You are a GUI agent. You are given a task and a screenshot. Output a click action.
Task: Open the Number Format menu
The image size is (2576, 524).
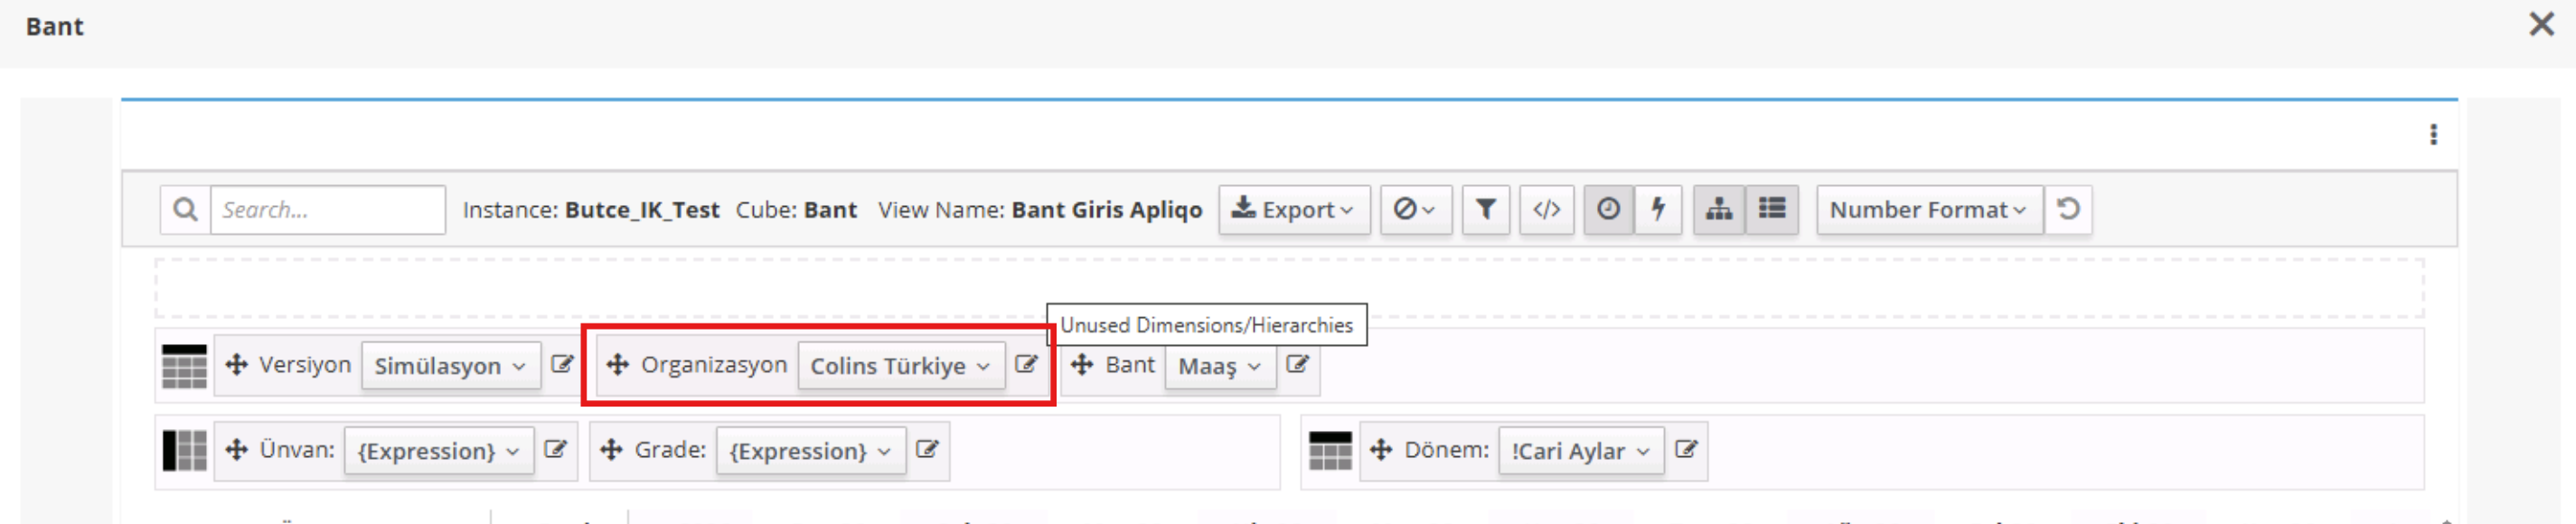(x=1927, y=210)
